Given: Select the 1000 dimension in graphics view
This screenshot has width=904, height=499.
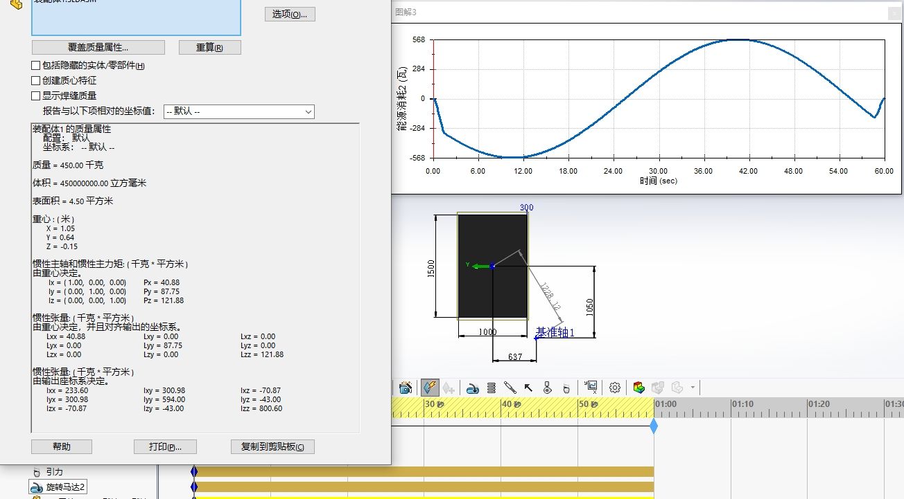Looking at the screenshot, I should (488, 332).
